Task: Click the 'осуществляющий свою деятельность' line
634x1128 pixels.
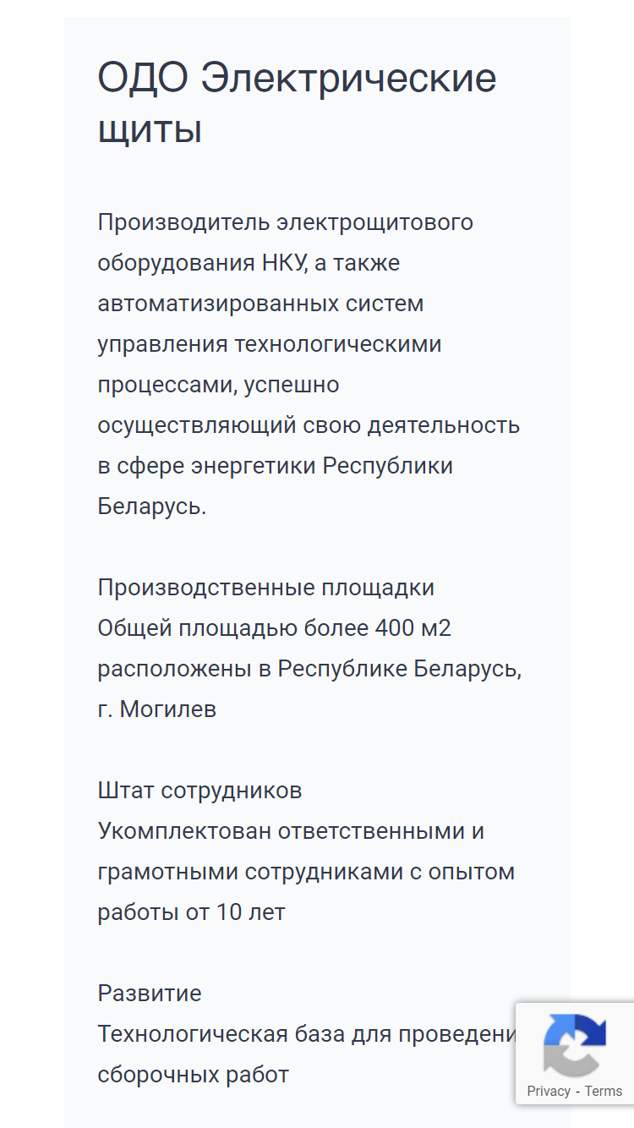Action: pyautogui.click(x=309, y=425)
